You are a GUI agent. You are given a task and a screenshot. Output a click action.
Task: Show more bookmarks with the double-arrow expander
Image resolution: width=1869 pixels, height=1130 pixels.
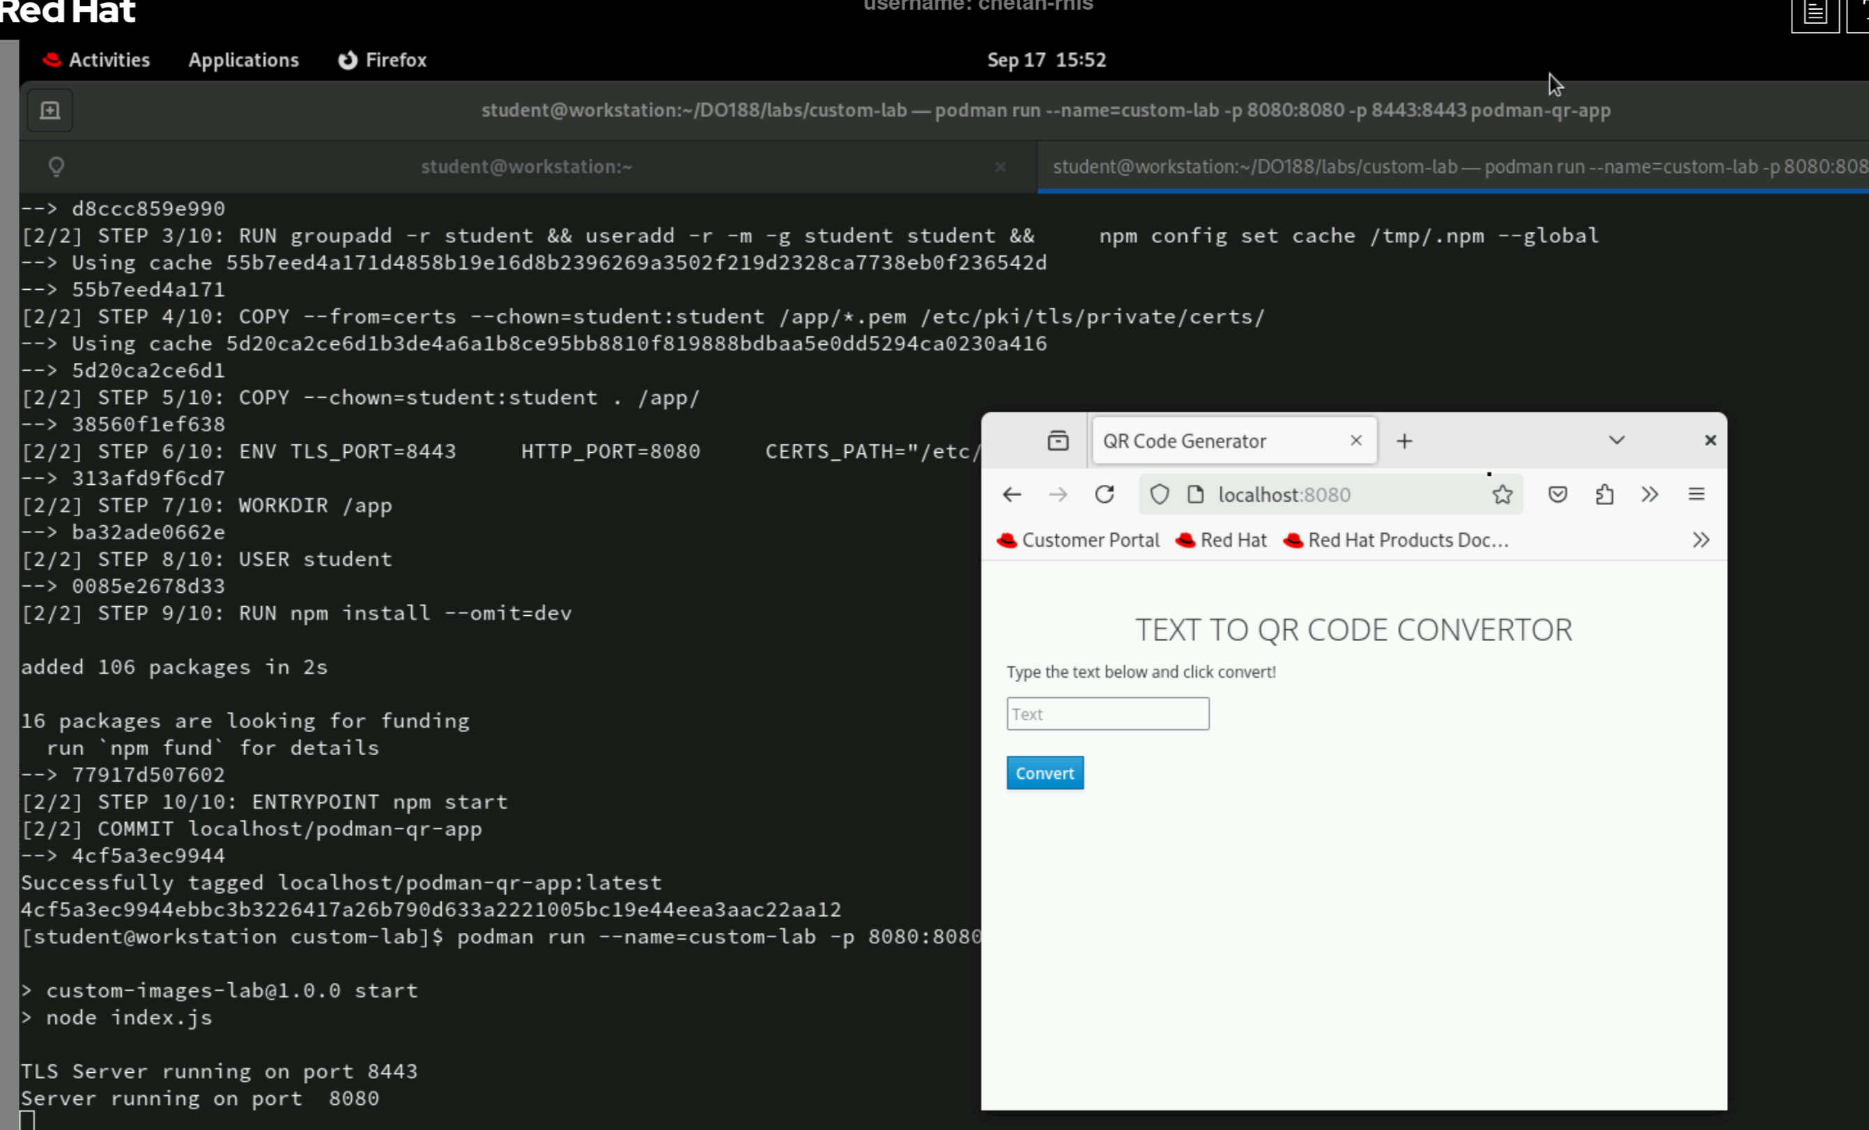point(1701,540)
